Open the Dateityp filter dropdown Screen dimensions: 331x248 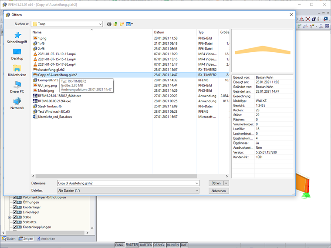197,191
